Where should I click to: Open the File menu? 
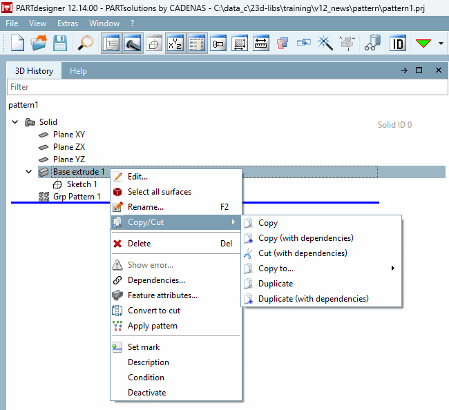[x=12, y=23]
